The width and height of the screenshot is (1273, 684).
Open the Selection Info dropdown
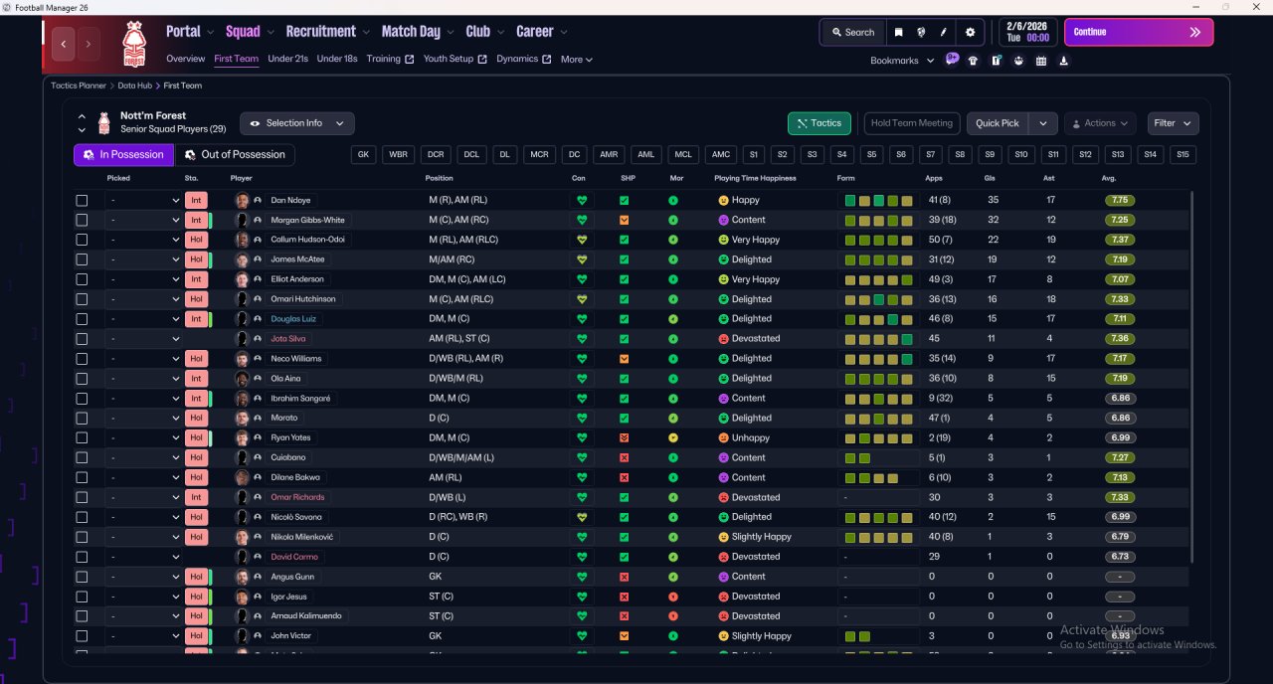[297, 123]
